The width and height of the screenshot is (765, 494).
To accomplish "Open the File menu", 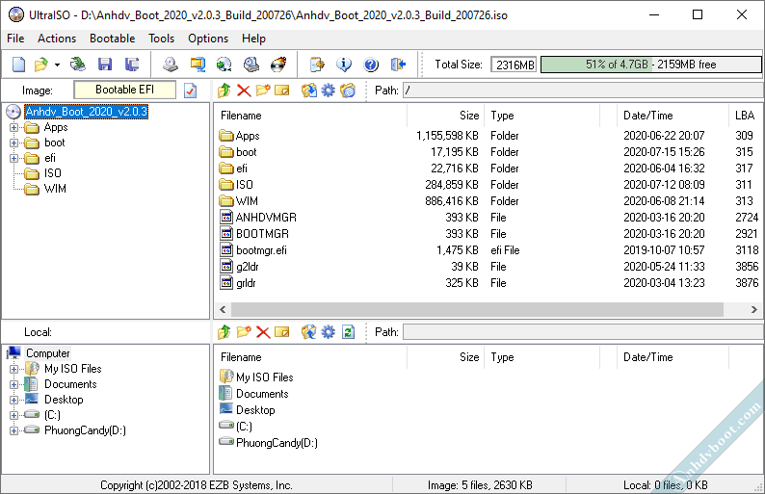I will 15,39.
